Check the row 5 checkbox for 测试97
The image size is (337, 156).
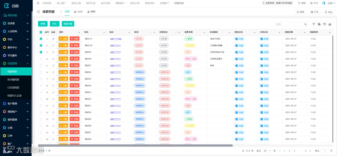tap(41, 66)
